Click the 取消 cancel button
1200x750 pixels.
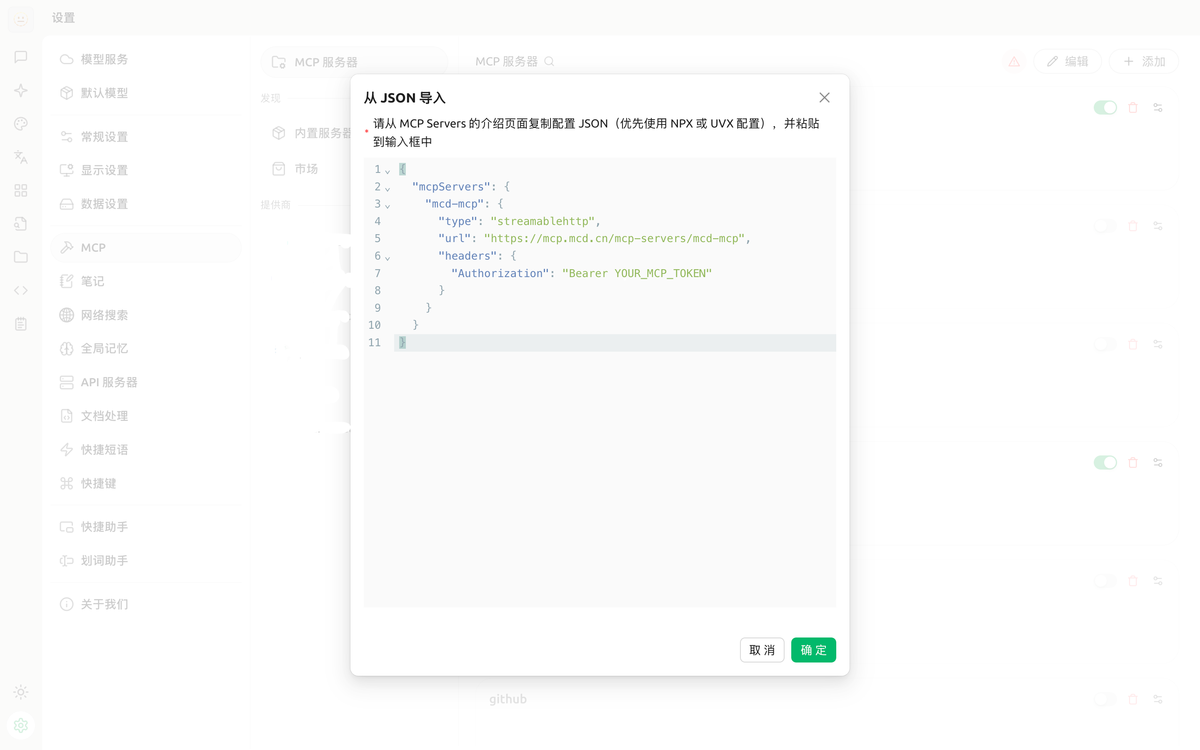(x=762, y=650)
